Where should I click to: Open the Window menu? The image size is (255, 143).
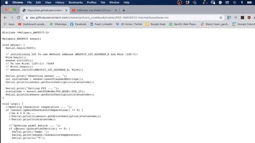pyautogui.click(x=114, y=2)
